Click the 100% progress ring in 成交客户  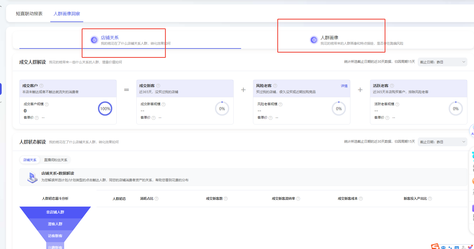[x=105, y=109]
